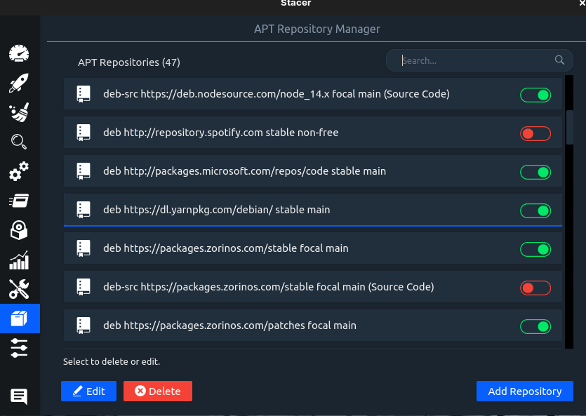Open Uninstaller package icon in sidebar
This screenshot has width=586, height=416.
(x=19, y=230)
